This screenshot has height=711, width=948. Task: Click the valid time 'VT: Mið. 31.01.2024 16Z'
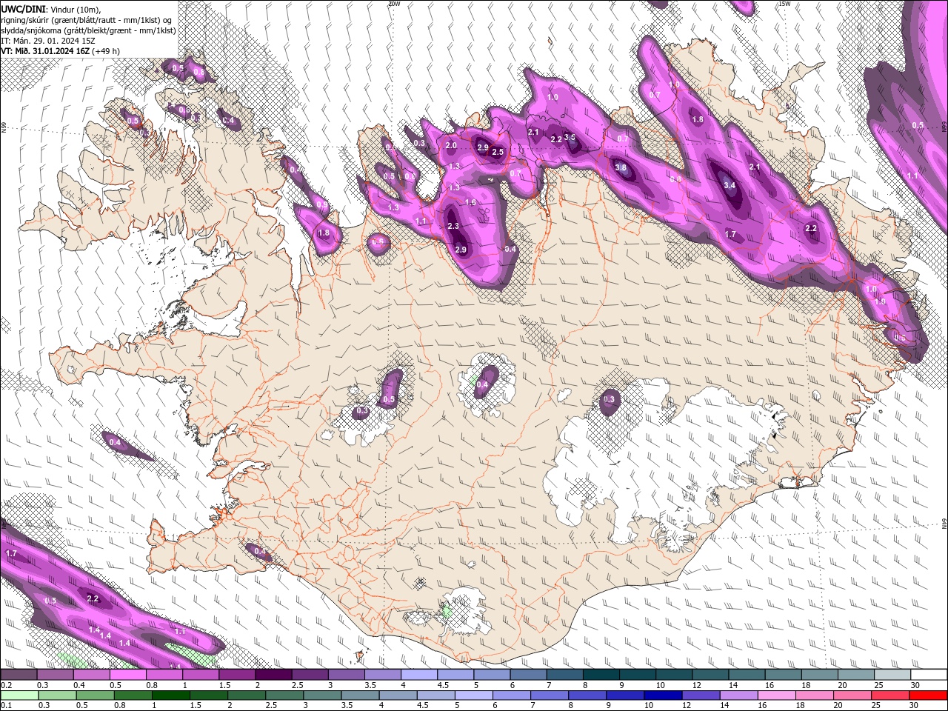pyautogui.click(x=45, y=51)
